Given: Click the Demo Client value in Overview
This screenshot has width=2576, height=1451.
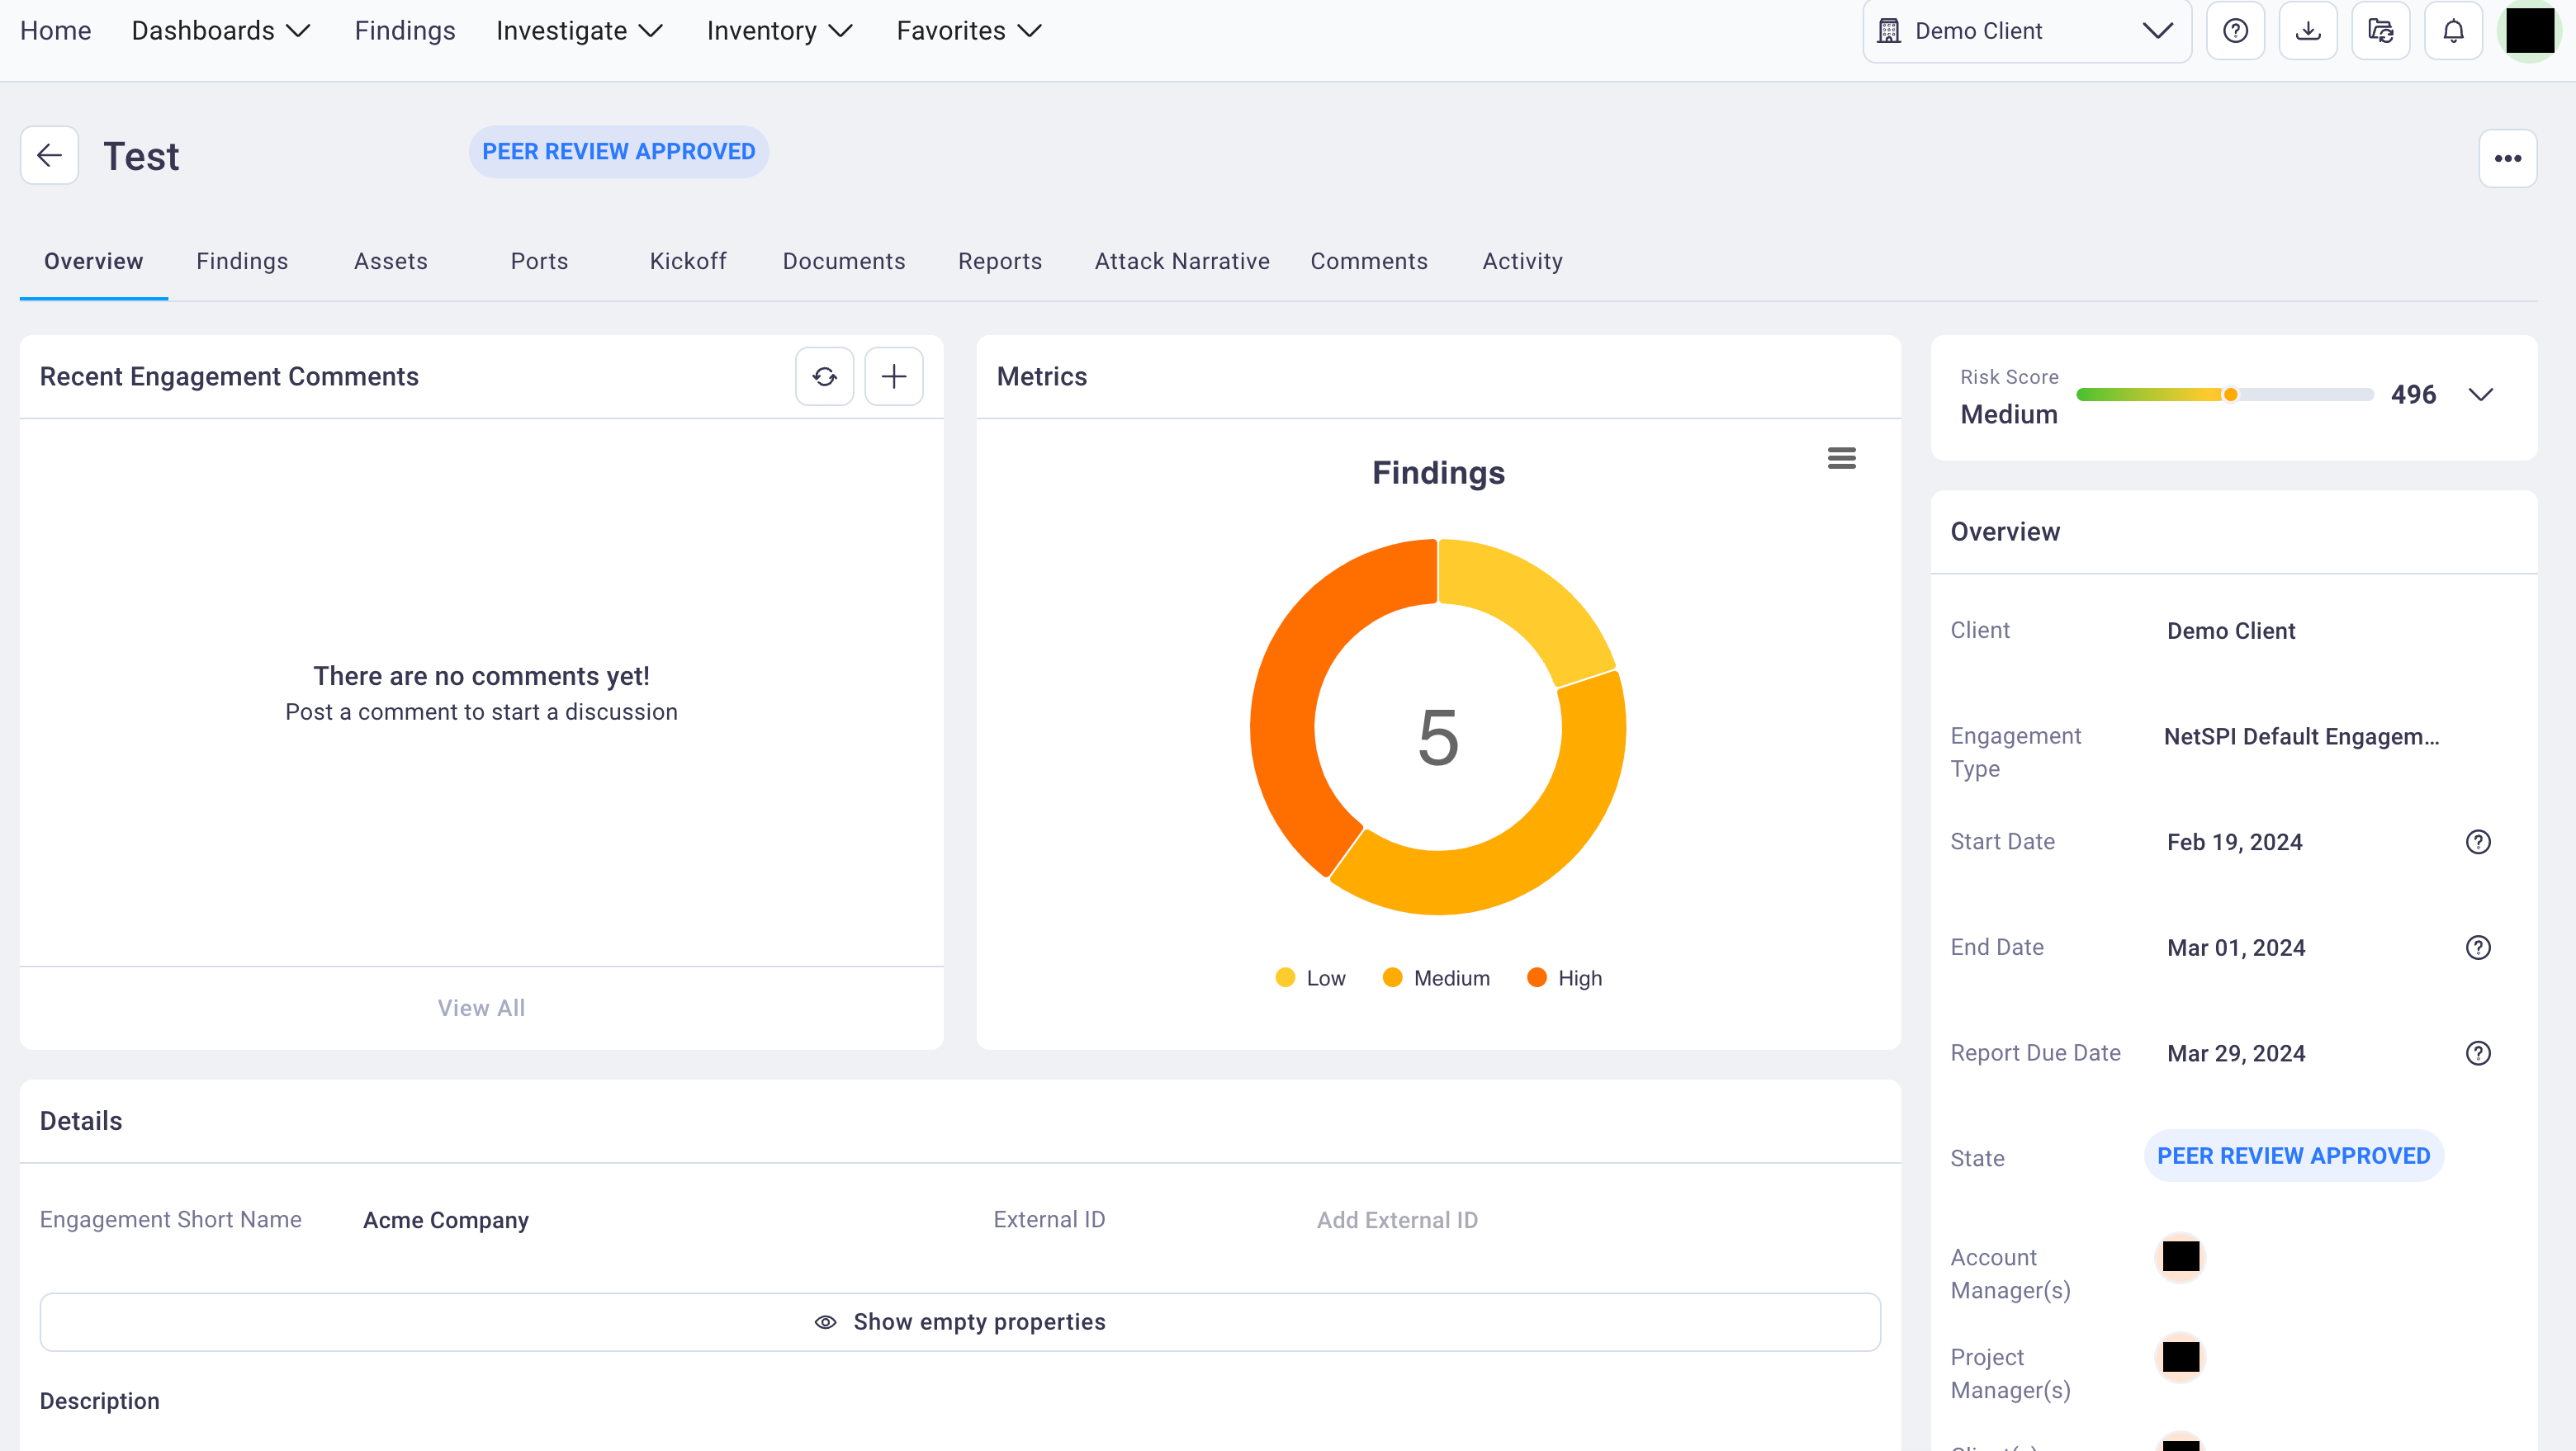Looking at the screenshot, I should point(2230,631).
